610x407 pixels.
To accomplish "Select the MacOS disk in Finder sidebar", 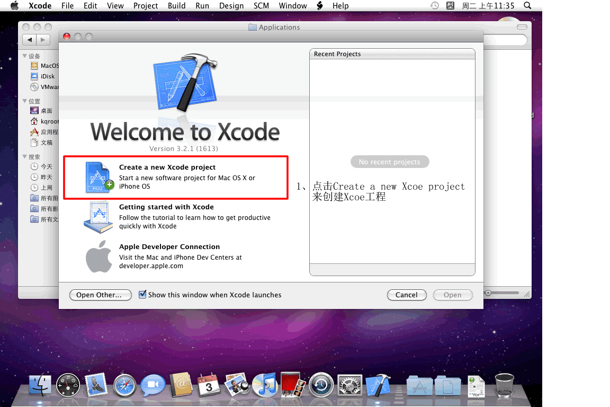I will [x=44, y=66].
